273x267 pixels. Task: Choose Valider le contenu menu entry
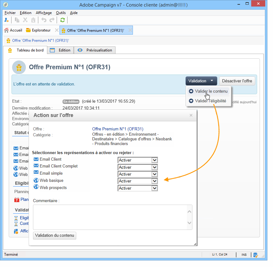click(208, 91)
